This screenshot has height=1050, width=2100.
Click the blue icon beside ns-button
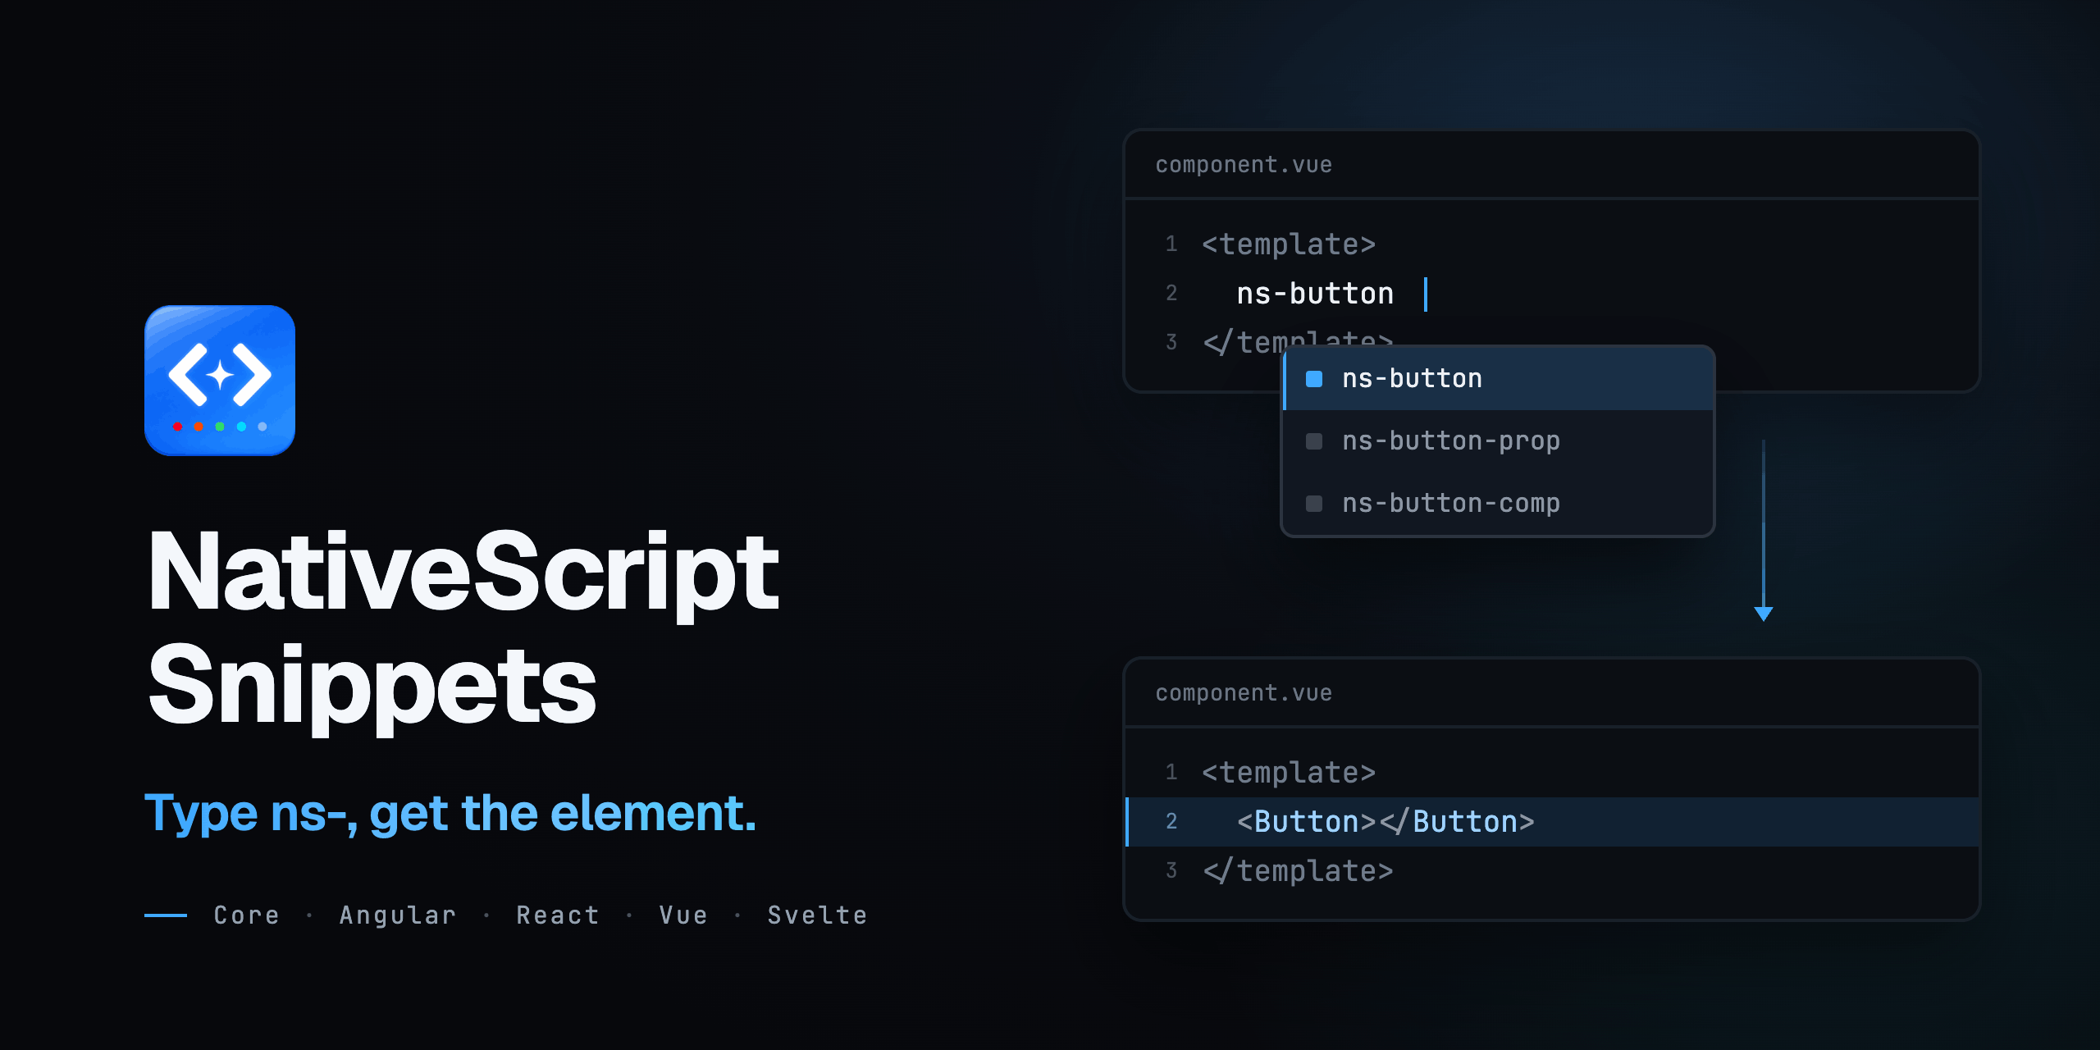point(1314,379)
